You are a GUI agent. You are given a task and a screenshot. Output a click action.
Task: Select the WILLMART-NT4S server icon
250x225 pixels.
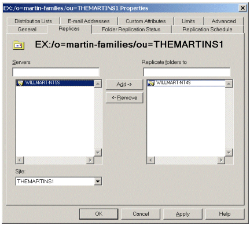(151, 83)
